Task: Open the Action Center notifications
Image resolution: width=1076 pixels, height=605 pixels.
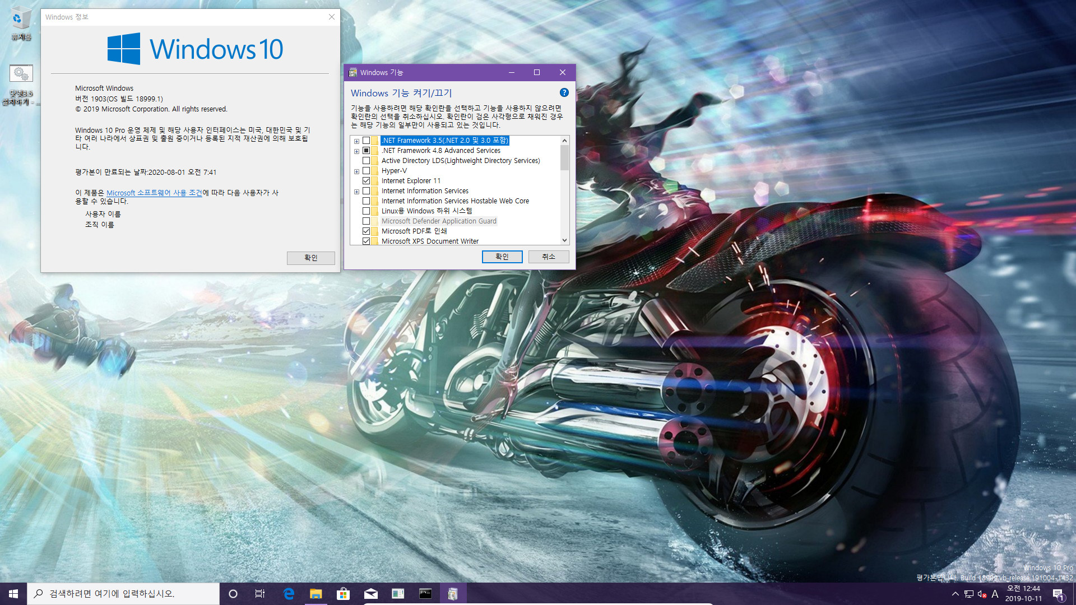Action: 1058,594
